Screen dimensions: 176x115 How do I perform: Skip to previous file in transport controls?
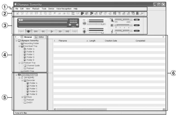click(x=36, y=31)
